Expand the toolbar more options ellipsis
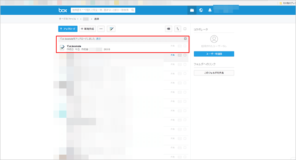Image resolution: width=296 pixels, height=160 pixels. point(101,29)
